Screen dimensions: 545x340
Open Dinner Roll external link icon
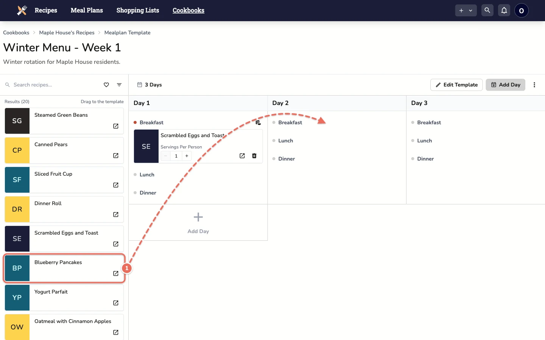[116, 215]
